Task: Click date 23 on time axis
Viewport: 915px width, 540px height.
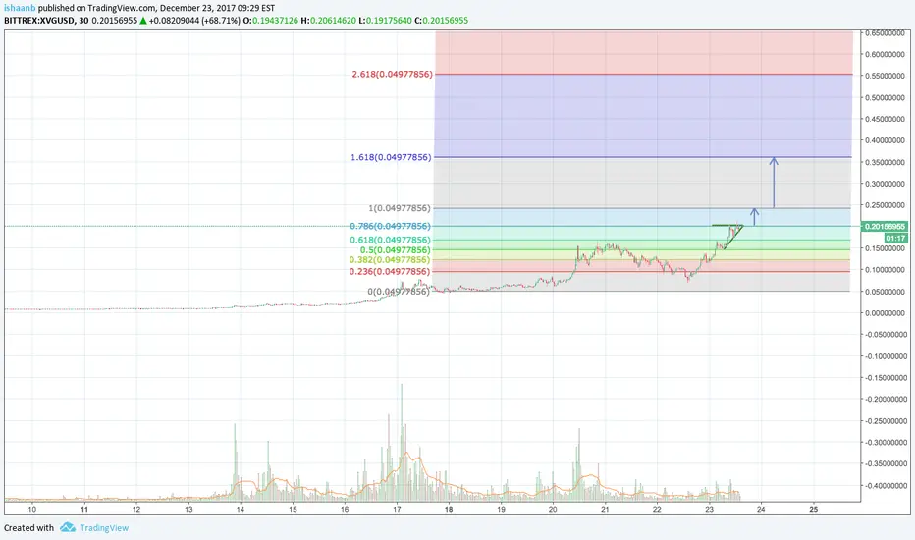Action: pyautogui.click(x=709, y=509)
